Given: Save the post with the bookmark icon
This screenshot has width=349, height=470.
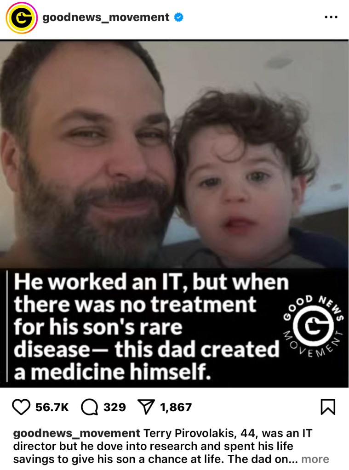Looking at the screenshot, I should point(328,407).
